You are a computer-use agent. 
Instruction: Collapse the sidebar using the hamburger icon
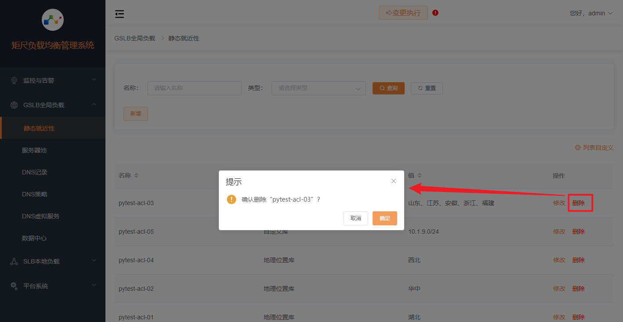(x=119, y=14)
